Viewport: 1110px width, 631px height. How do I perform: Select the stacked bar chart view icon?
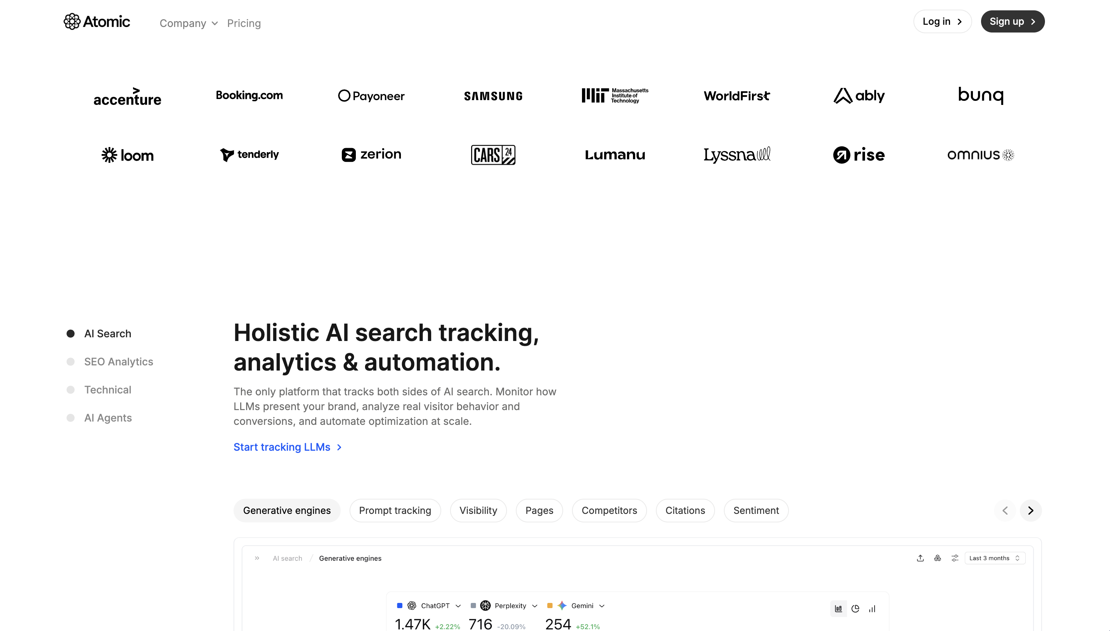[x=838, y=609]
